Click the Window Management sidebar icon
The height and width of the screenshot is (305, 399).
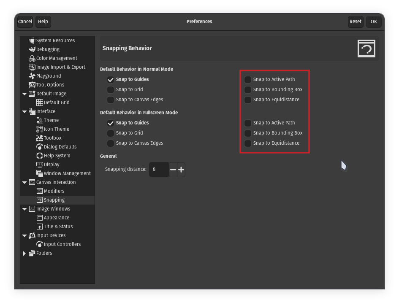pyautogui.click(x=39, y=173)
